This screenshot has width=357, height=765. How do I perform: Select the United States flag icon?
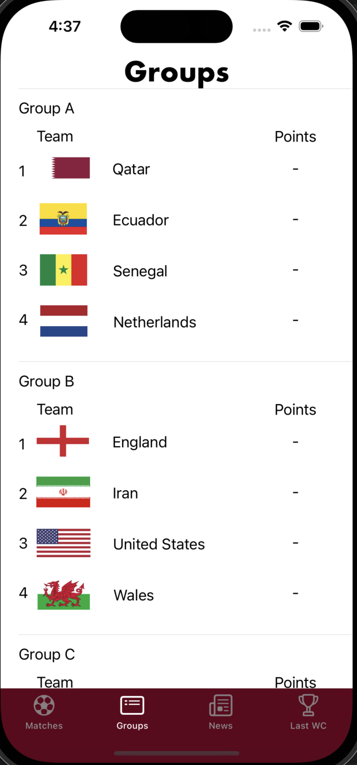(63, 543)
